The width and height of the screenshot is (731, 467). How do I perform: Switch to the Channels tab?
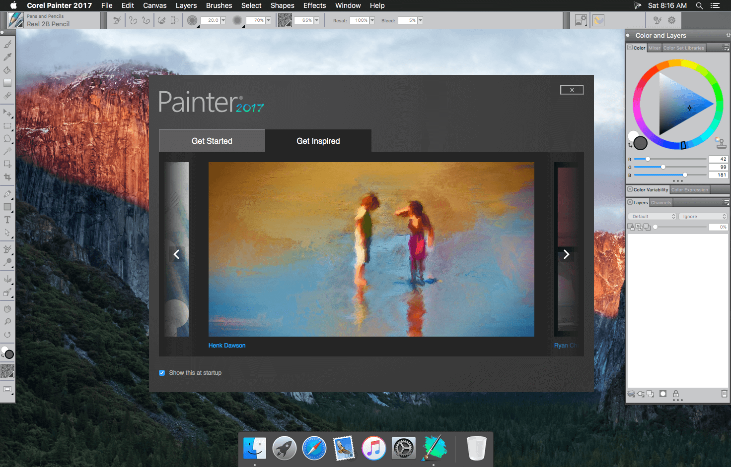661,202
